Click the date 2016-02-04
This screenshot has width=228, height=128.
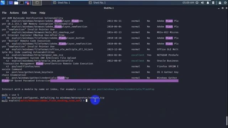pyautogui.click(x=114, y=55)
